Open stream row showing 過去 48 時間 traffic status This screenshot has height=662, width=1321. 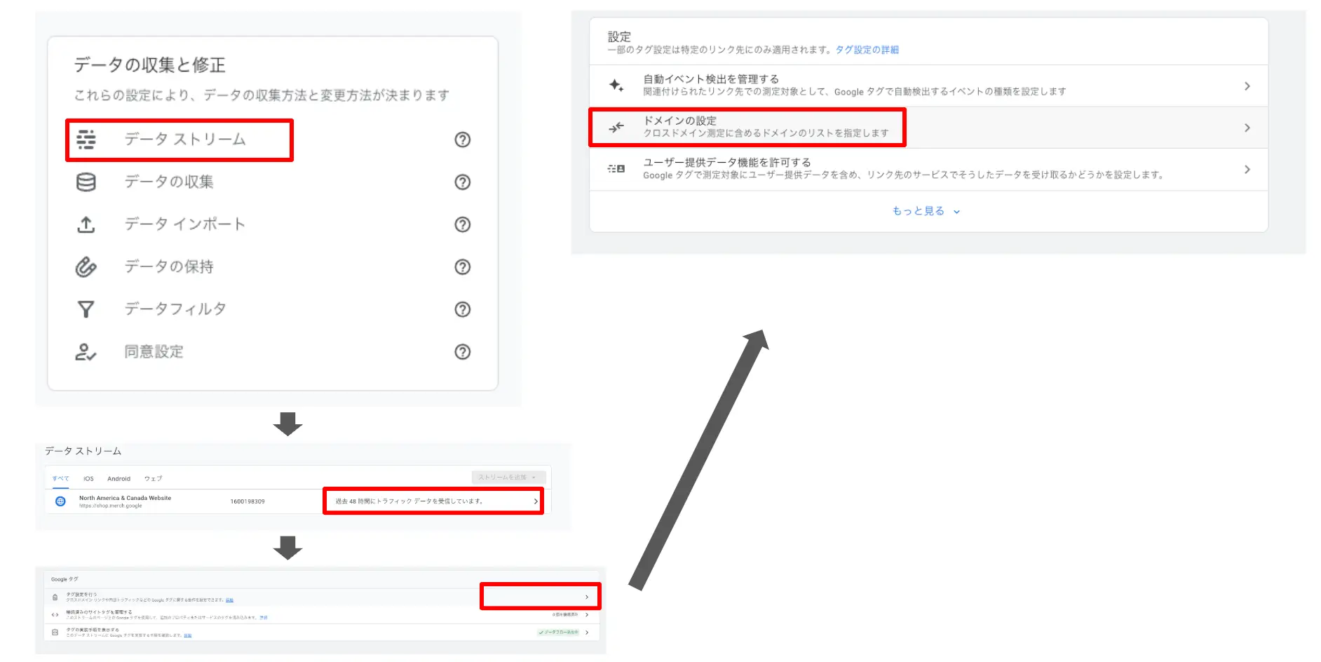tap(433, 501)
